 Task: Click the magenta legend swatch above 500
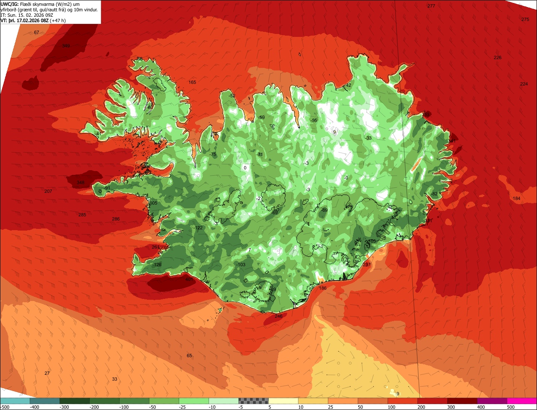coord(522,400)
